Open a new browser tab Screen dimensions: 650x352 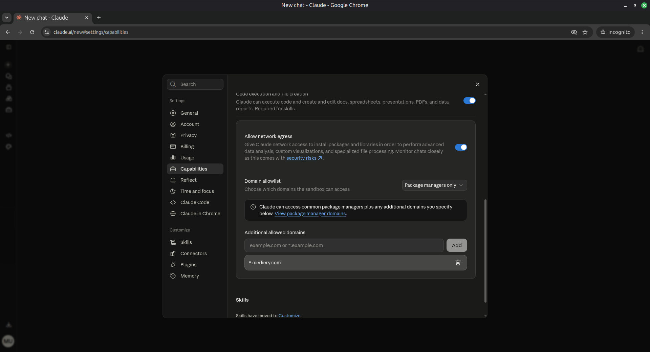click(x=99, y=18)
